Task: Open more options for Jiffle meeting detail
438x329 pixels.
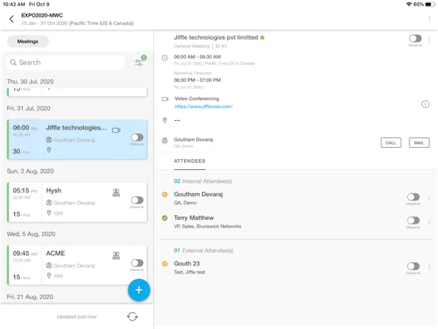Action: coord(429,40)
